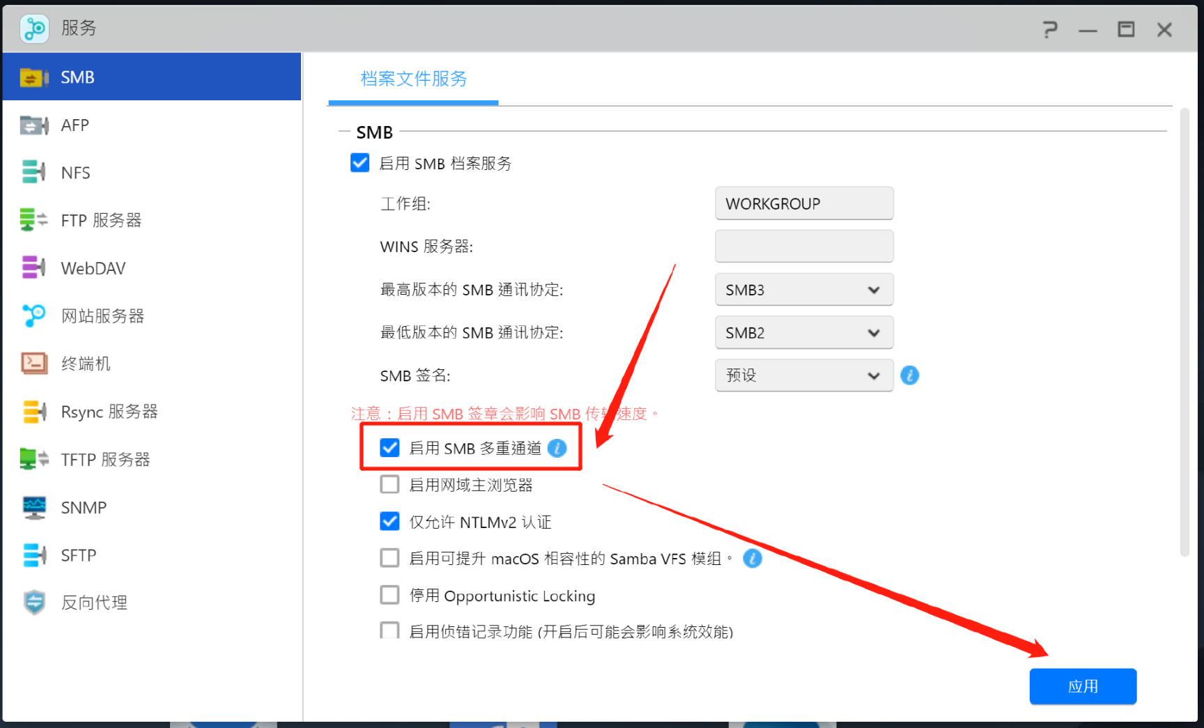
Task: Switch to the 档案文件服务 tab
Action: [412, 79]
